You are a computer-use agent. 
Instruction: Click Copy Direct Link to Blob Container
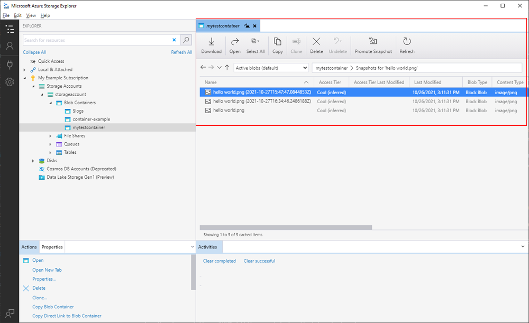[x=67, y=316]
